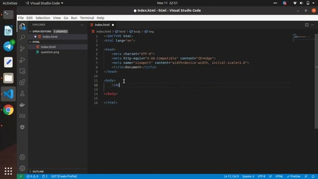Image resolution: width=318 pixels, height=179 pixels.
Task: Open the Manage gear icon
Action: point(22,168)
